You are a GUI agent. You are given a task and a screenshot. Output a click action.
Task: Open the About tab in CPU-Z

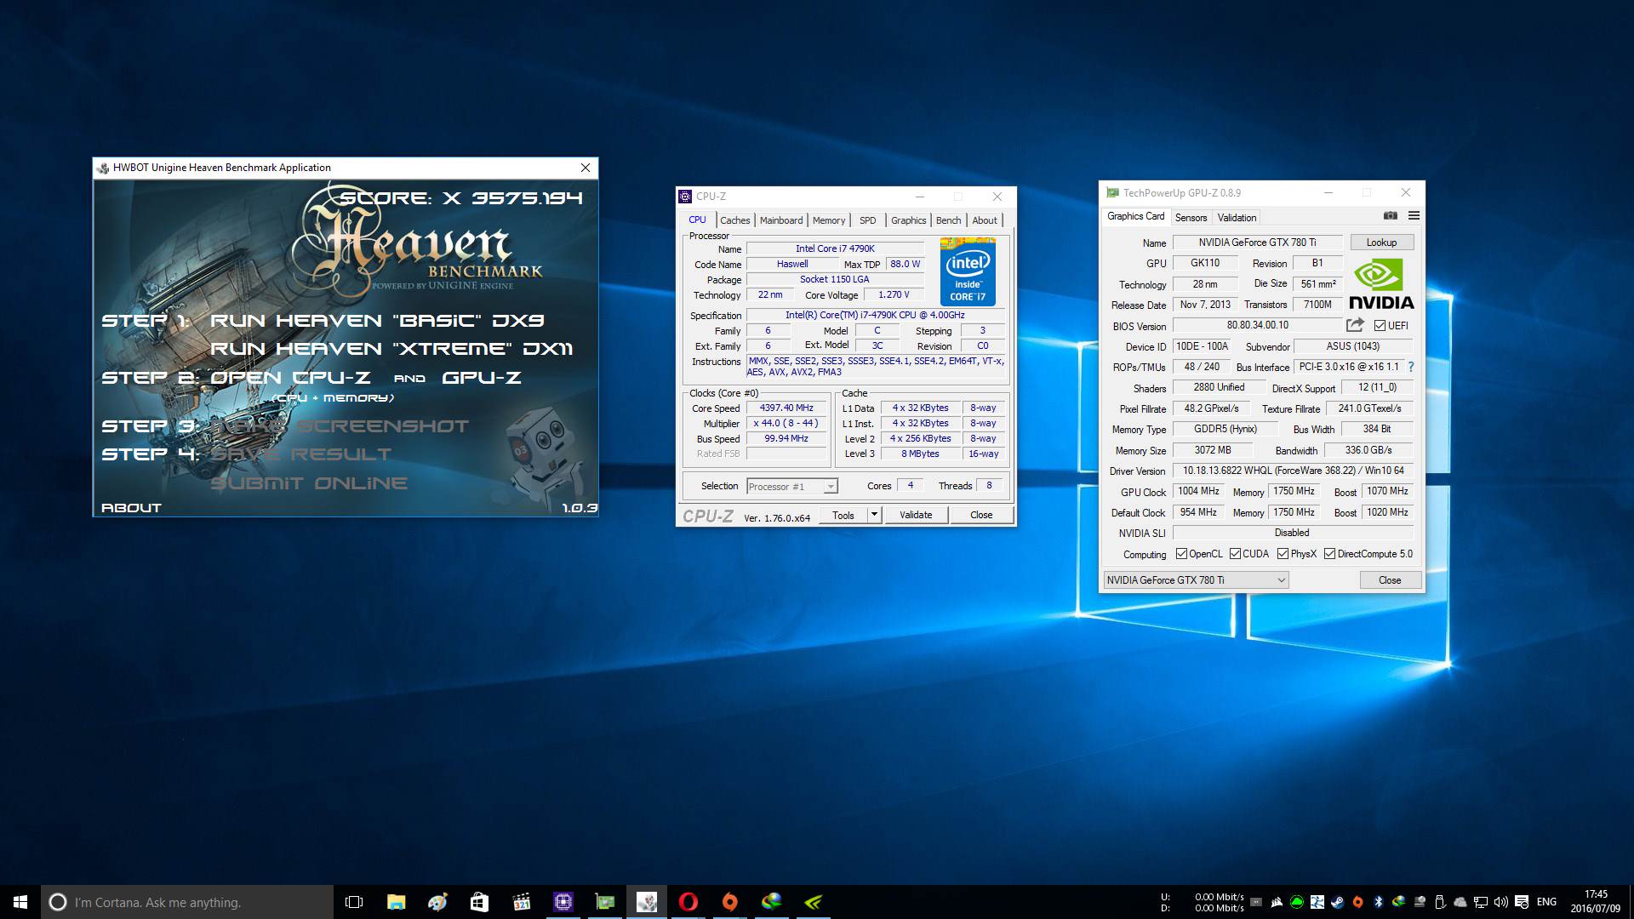(x=985, y=220)
